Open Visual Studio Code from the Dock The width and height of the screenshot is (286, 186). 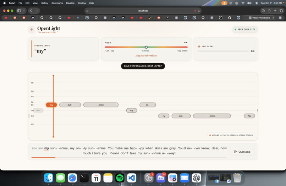pyautogui.click(x=132, y=178)
